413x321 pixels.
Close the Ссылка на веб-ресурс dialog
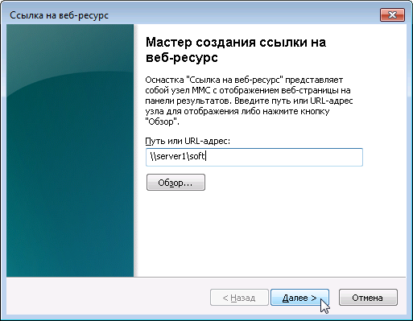coord(392,14)
